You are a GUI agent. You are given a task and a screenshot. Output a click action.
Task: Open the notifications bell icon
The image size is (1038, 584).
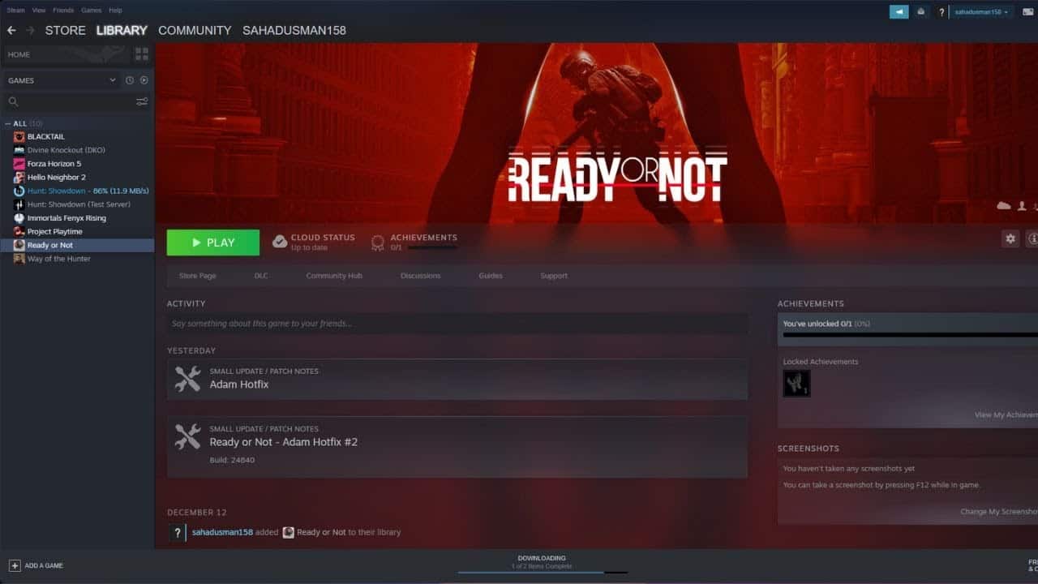pos(921,11)
